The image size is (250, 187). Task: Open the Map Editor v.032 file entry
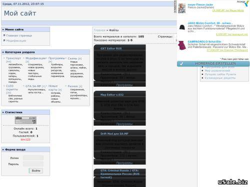pos(112,95)
